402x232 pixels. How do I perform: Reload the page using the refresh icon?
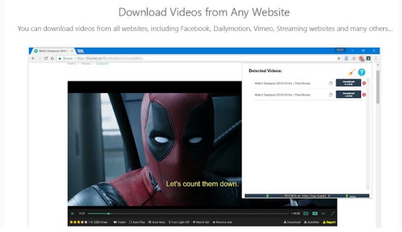46,58
